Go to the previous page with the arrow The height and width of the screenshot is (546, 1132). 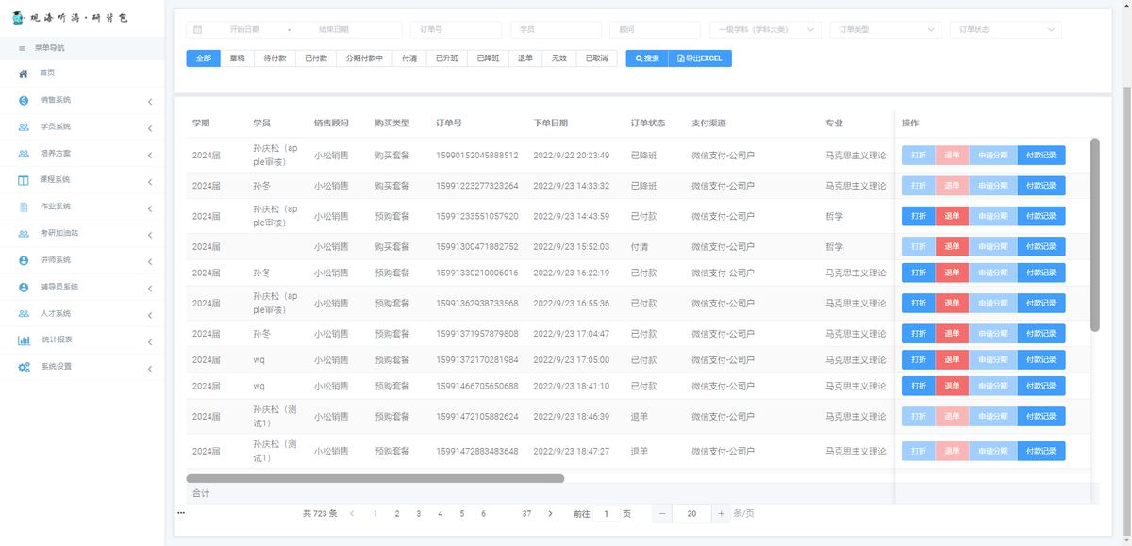(352, 513)
